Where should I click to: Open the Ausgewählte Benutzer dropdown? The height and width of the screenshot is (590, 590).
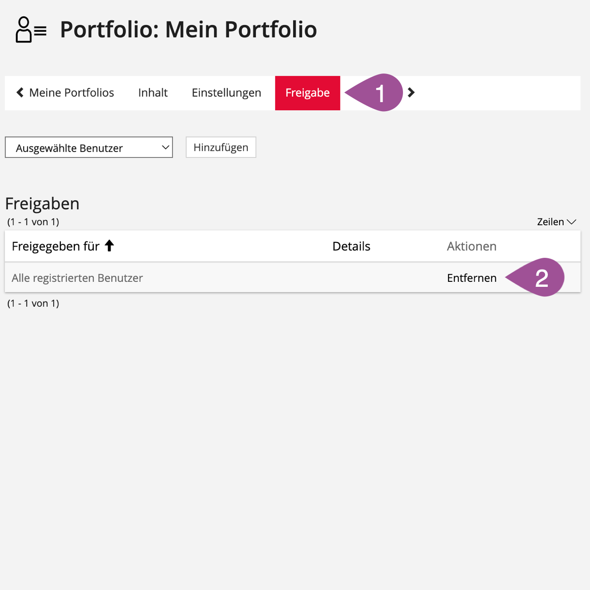(89, 147)
